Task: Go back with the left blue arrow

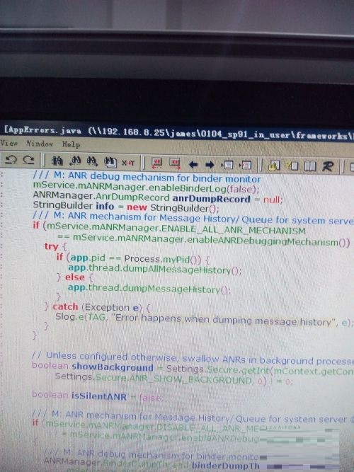Action: click(x=193, y=164)
